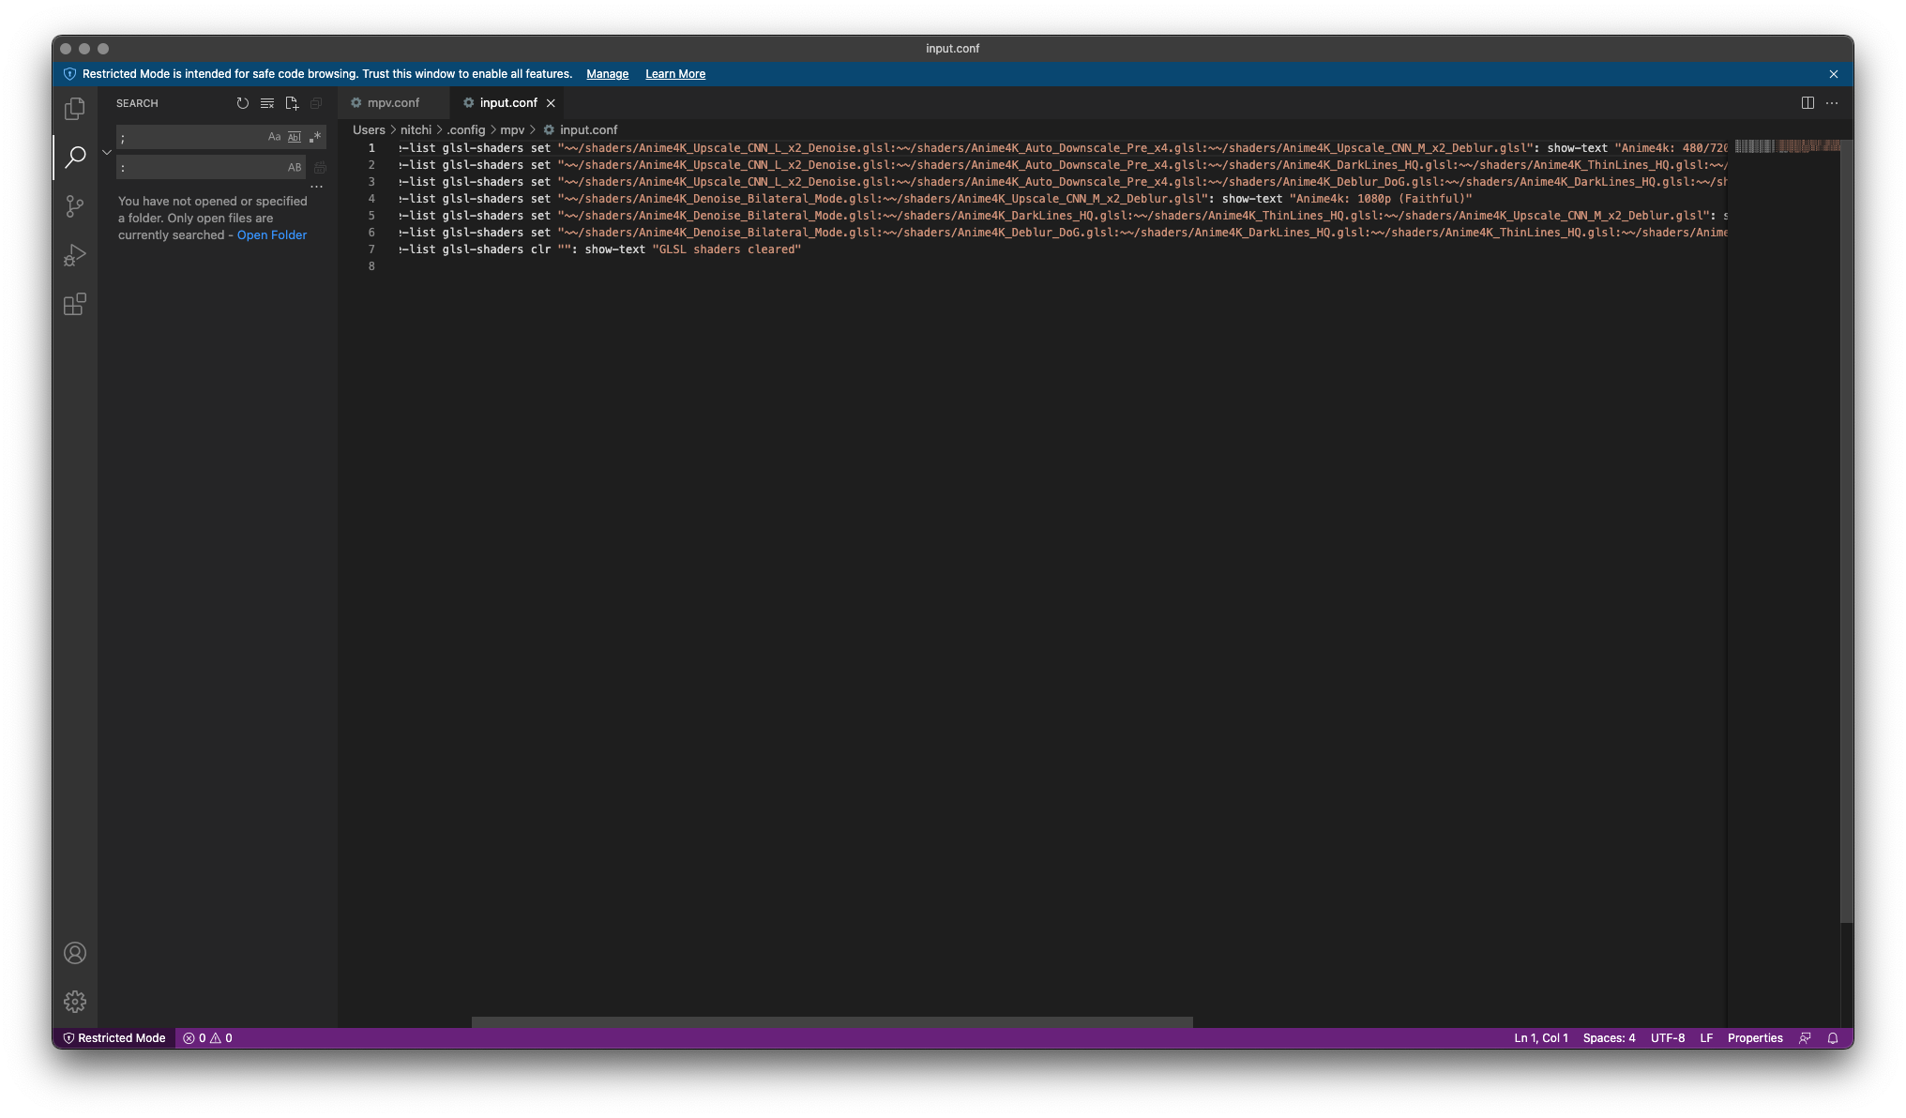Open the Extensions view

(74, 304)
